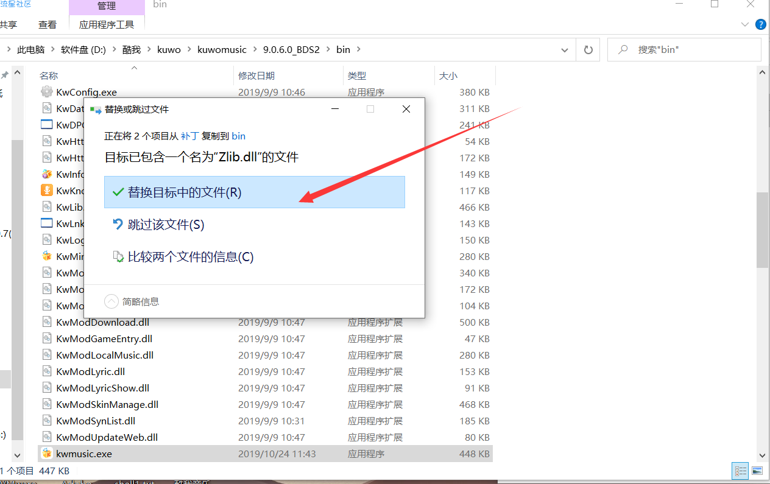Switch to details view via status bar icon

click(x=741, y=471)
